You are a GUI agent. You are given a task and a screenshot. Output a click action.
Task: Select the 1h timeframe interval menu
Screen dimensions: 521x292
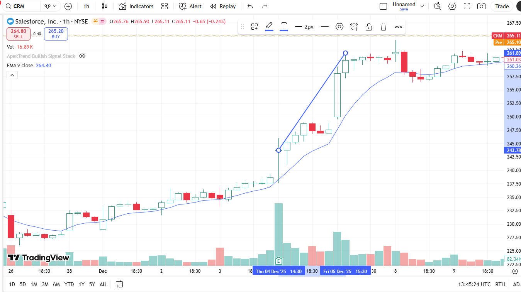(x=86, y=6)
